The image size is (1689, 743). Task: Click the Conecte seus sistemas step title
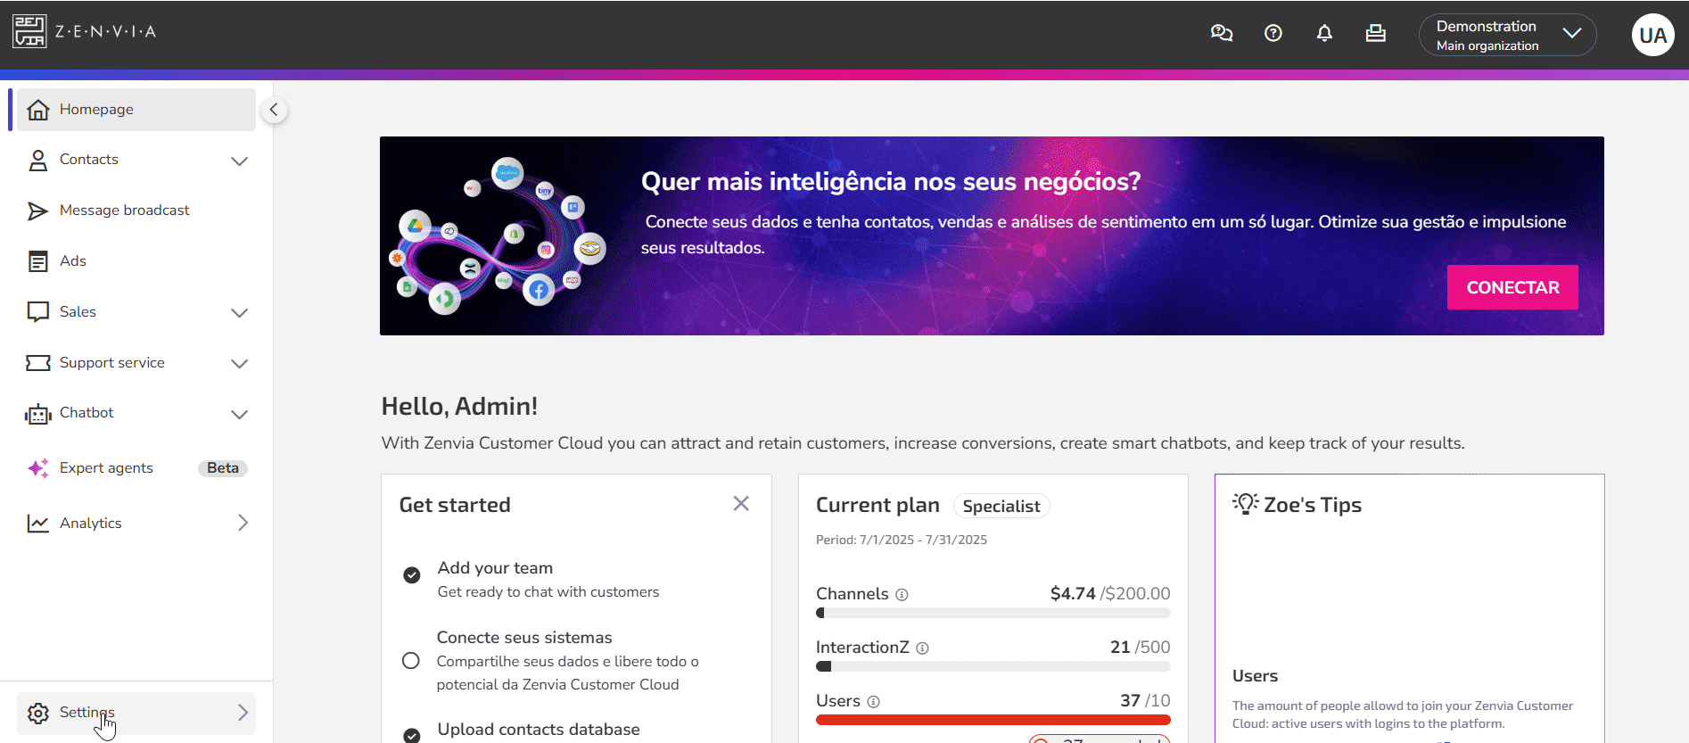(x=524, y=638)
